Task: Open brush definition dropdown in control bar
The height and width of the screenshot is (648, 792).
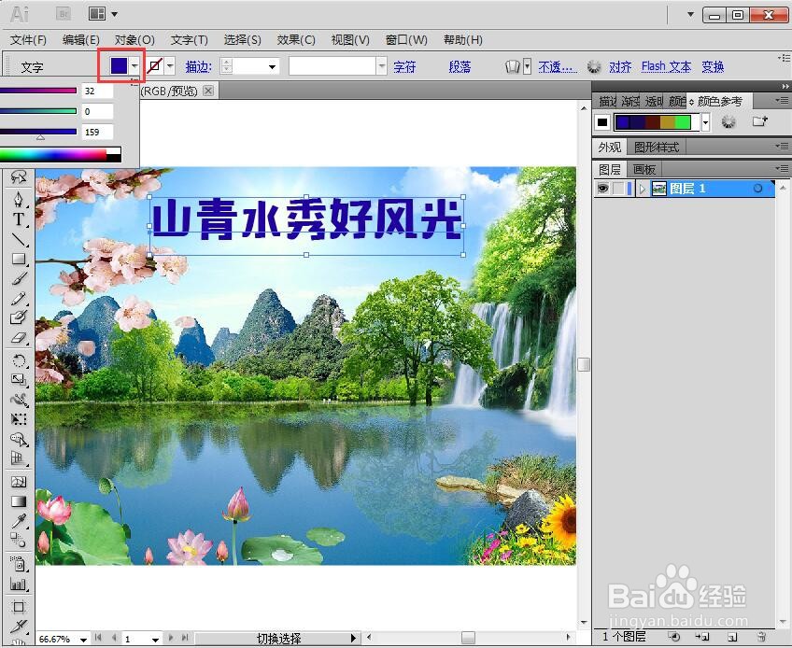Action: click(382, 66)
